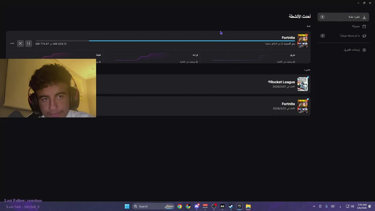Open Discord from the taskbar
375x211 pixels.
[197, 206]
